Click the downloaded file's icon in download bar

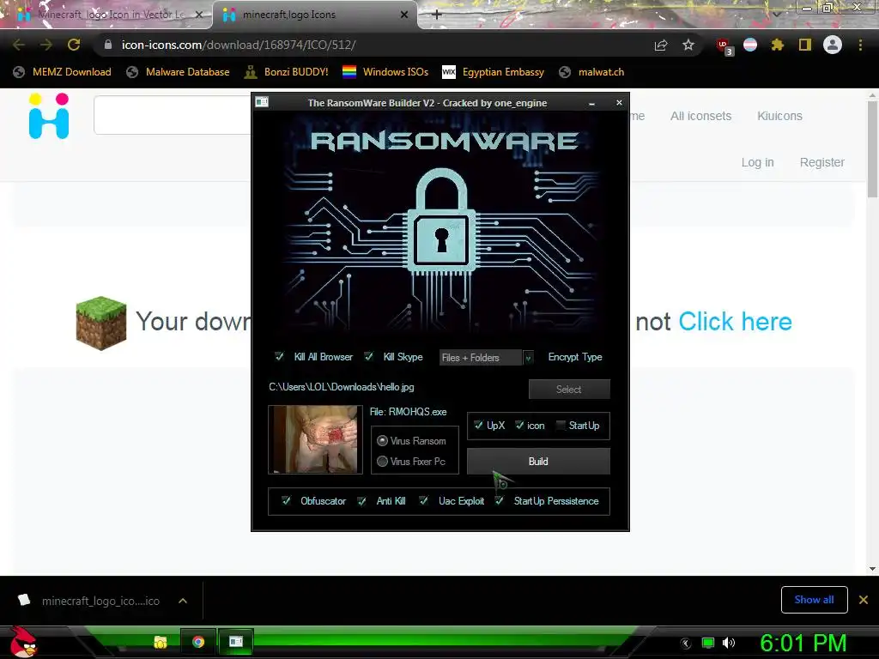click(23, 600)
